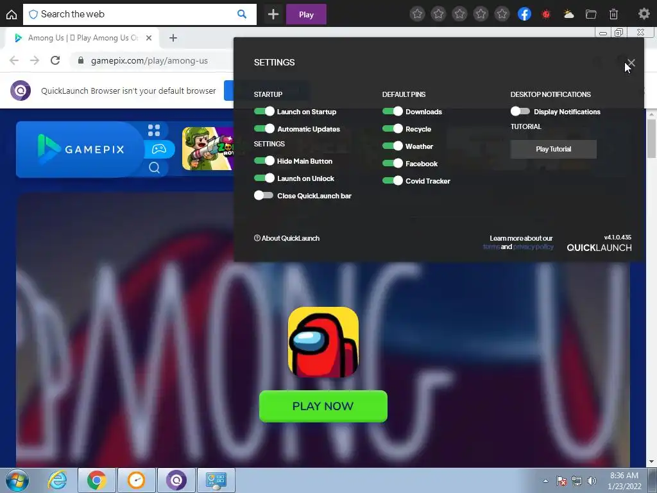
Task: Open the Zombie Royale game thumbnail
Action: pos(209,149)
